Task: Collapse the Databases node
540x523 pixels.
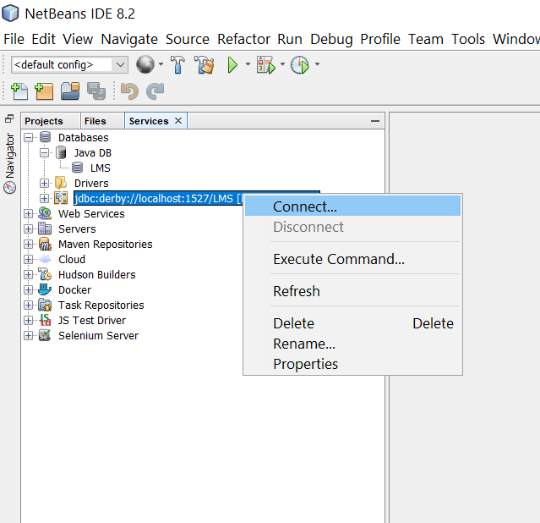Action: pos(29,138)
